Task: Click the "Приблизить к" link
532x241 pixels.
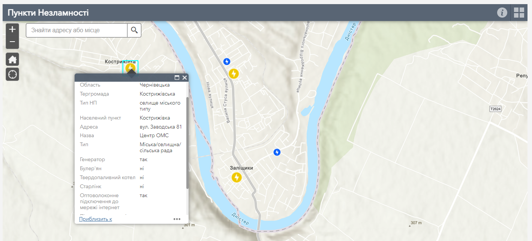Action: [96, 219]
